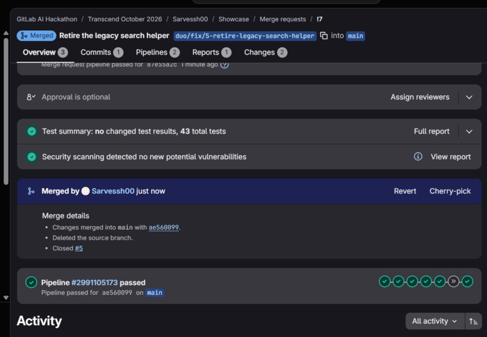Click the 'Pipeline passed for ae560099' text
This screenshot has height=337, width=487.
[86, 293]
